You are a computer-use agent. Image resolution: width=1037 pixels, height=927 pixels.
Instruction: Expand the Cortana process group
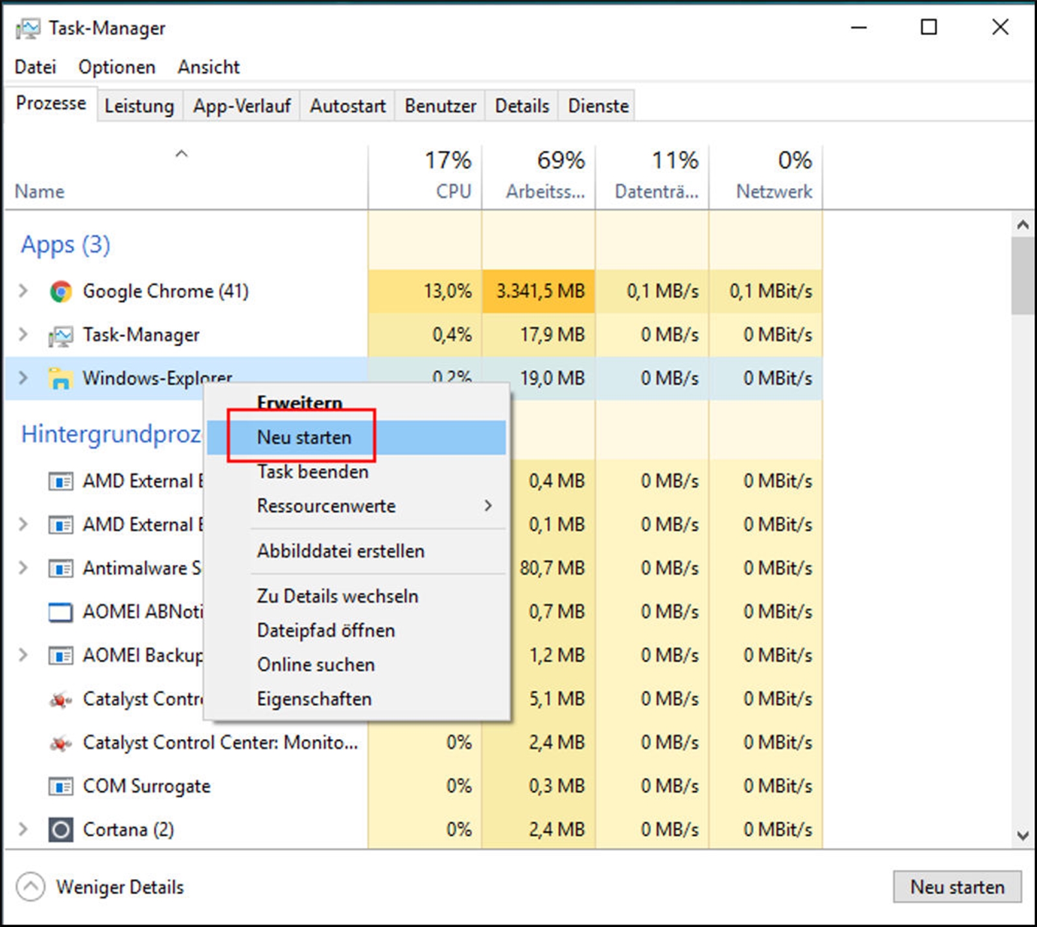pyautogui.click(x=23, y=829)
